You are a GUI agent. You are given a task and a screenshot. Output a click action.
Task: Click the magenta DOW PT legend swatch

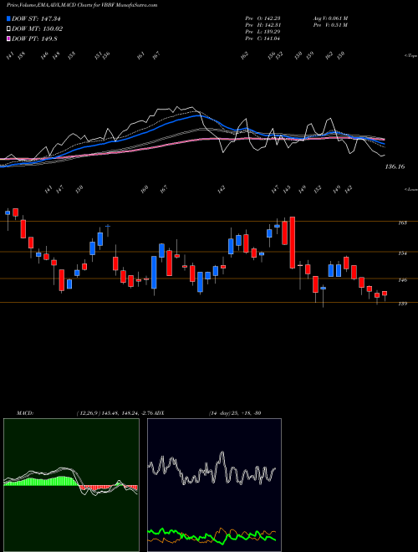click(x=8, y=38)
